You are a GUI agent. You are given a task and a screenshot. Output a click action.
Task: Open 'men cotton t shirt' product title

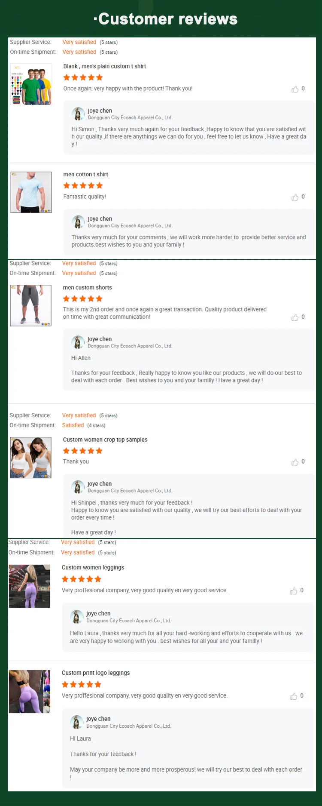pyautogui.click(x=86, y=174)
